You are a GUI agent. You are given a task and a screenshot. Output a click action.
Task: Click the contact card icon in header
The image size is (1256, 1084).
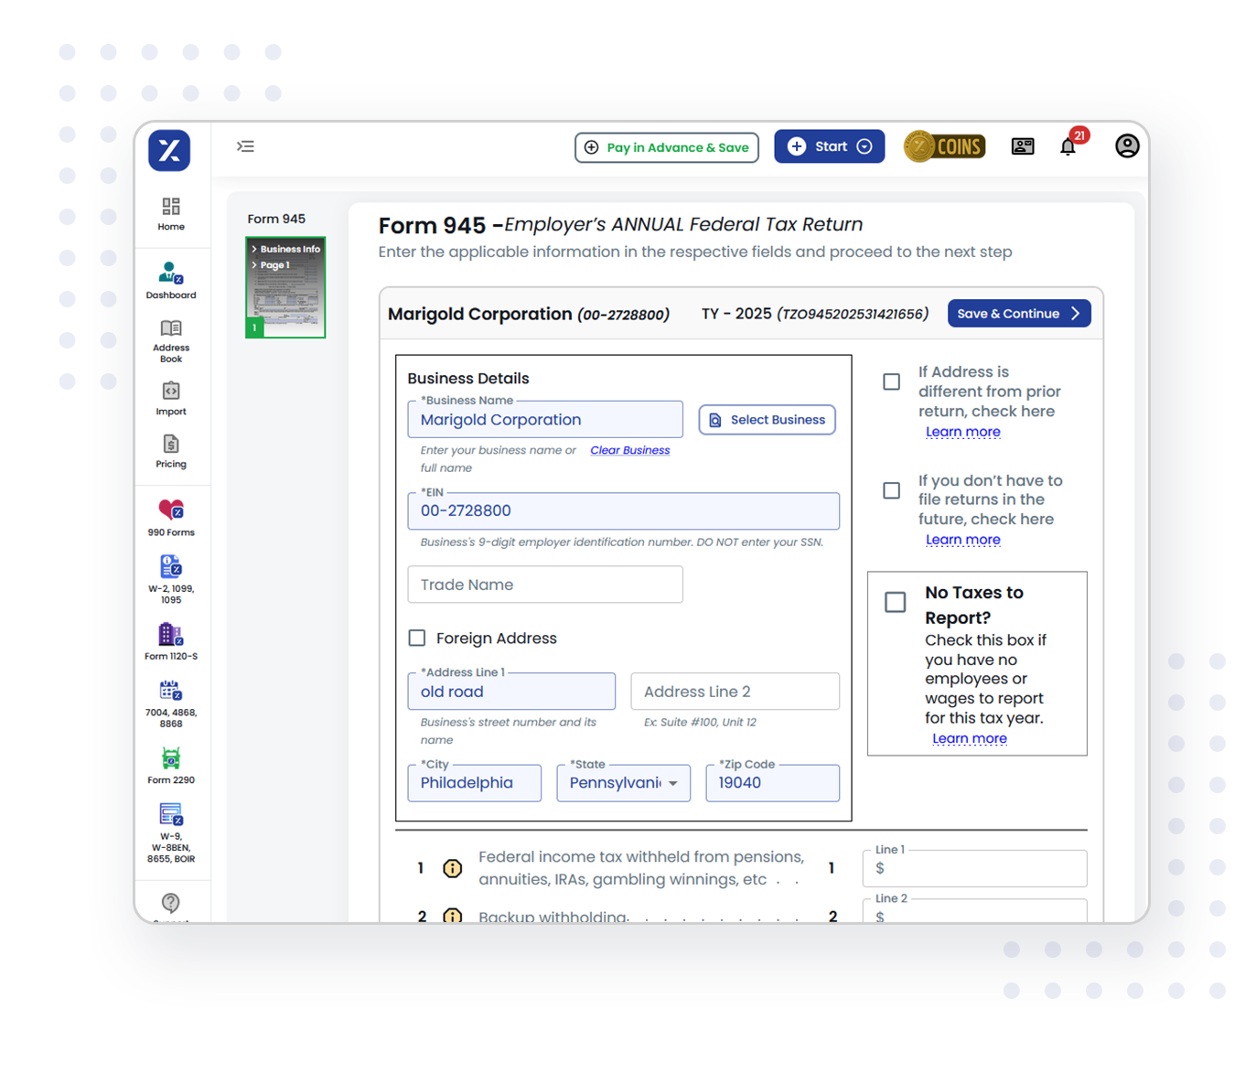(1022, 146)
